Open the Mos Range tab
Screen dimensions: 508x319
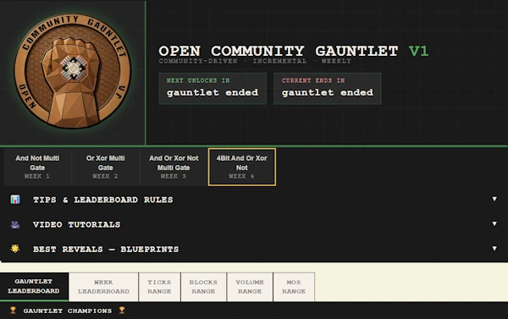coord(294,287)
